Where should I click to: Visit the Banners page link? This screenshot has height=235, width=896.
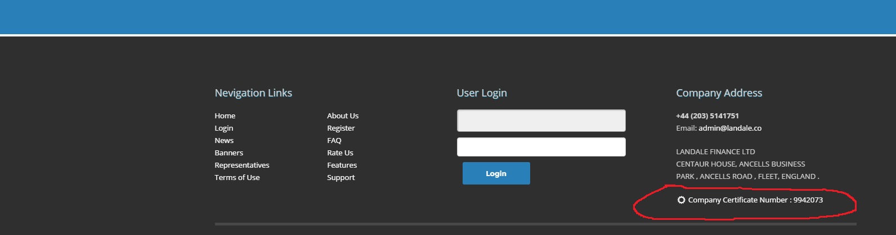(x=229, y=153)
